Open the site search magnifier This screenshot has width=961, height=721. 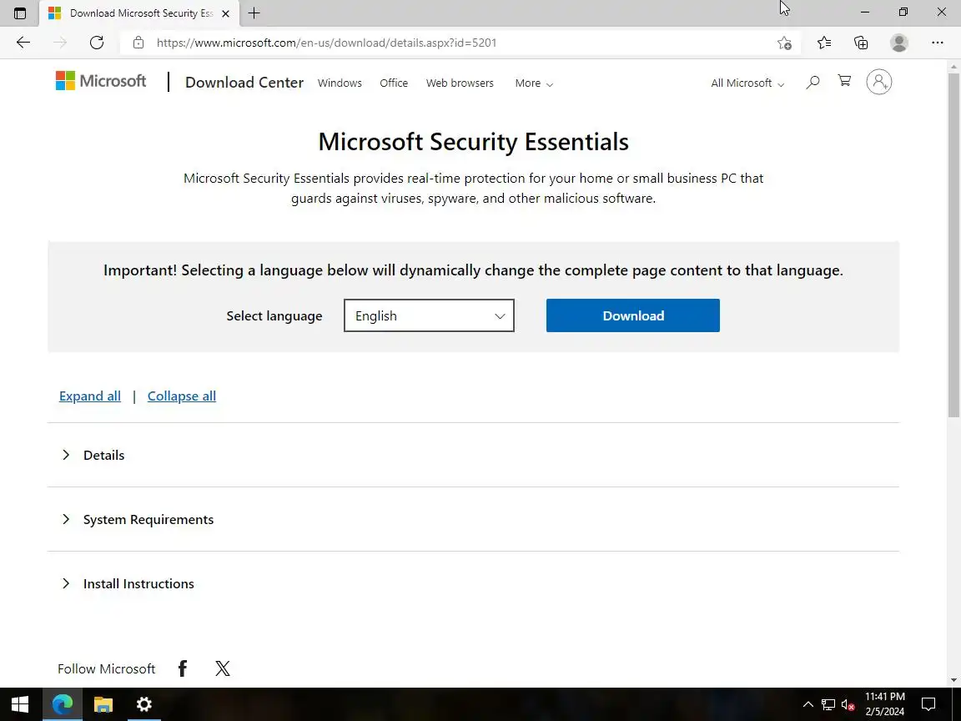(813, 82)
